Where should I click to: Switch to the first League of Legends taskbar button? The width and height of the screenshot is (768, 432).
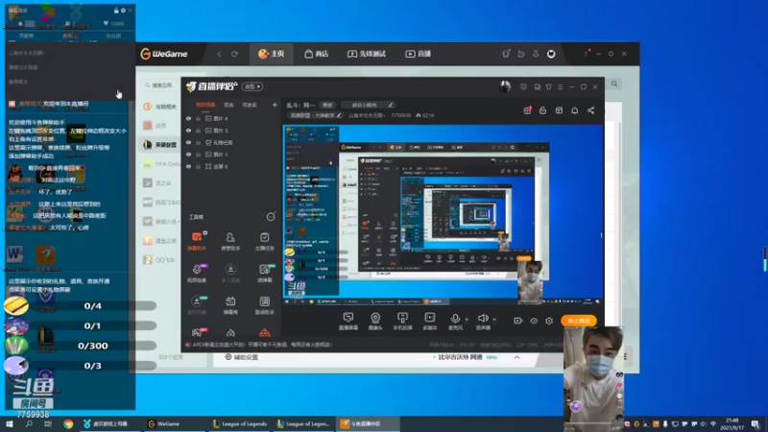[240, 423]
